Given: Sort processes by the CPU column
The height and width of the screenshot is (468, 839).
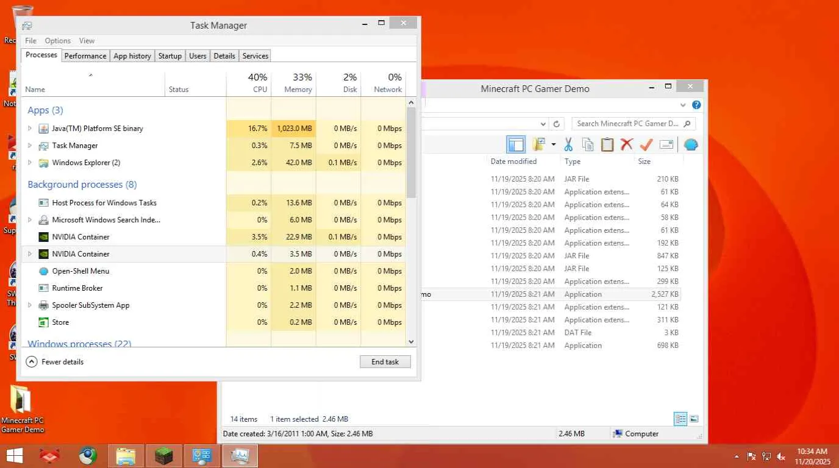Looking at the screenshot, I should [249, 83].
